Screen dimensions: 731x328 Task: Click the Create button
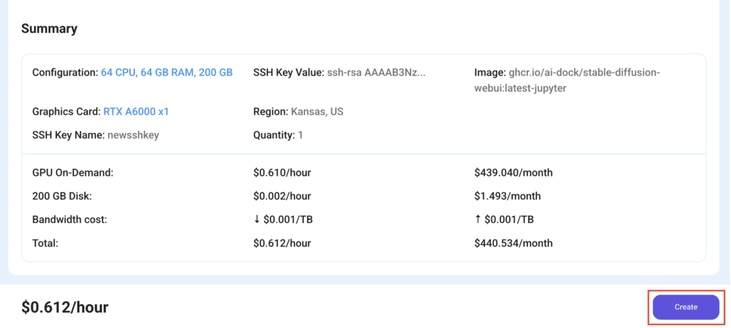(x=686, y=307)
